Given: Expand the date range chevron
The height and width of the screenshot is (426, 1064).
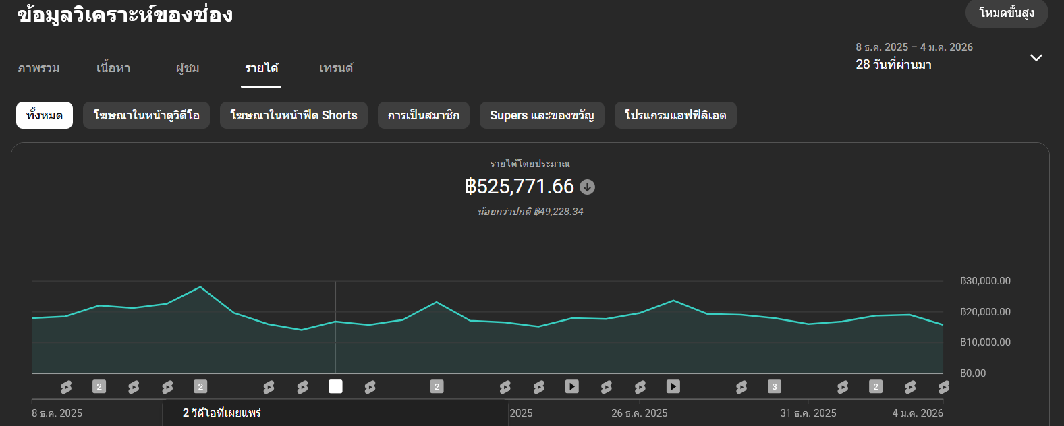Looking at the screenshot, I should pos(1036,57).
